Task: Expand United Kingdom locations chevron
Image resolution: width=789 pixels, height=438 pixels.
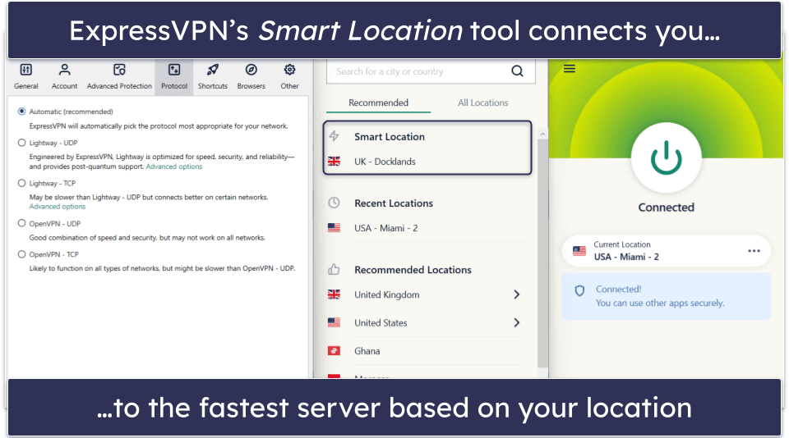Action: point(517,294)
